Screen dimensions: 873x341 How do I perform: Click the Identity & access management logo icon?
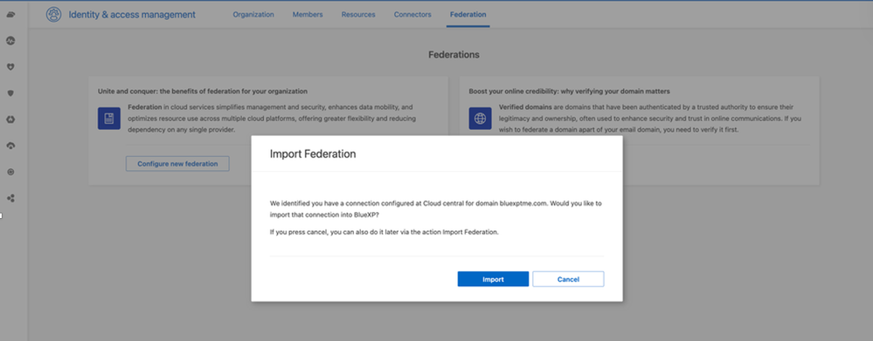pos(54,15)
